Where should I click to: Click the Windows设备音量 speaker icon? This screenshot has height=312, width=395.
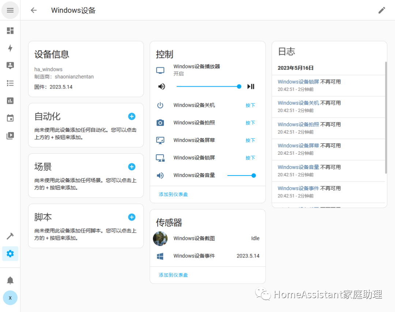[x=160, y=175]
